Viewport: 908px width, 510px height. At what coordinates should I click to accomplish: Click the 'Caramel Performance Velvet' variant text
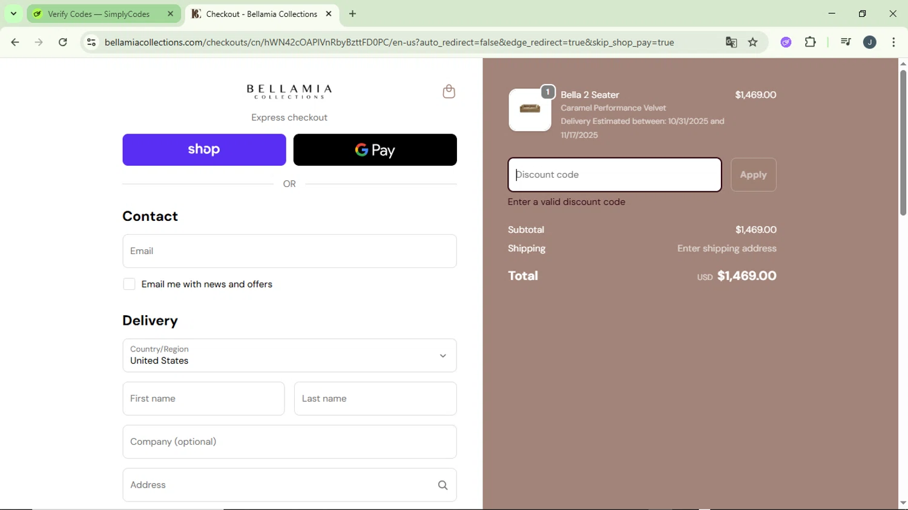[613, 108]
